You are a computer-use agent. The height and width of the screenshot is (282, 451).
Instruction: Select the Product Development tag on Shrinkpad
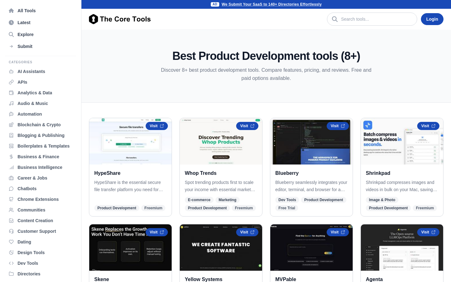(388, 208)
